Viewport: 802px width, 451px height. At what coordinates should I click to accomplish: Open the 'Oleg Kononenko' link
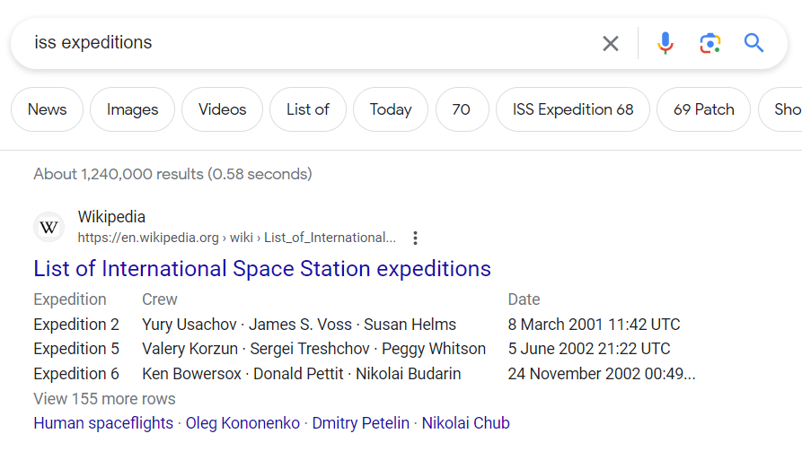click(242, 423)
